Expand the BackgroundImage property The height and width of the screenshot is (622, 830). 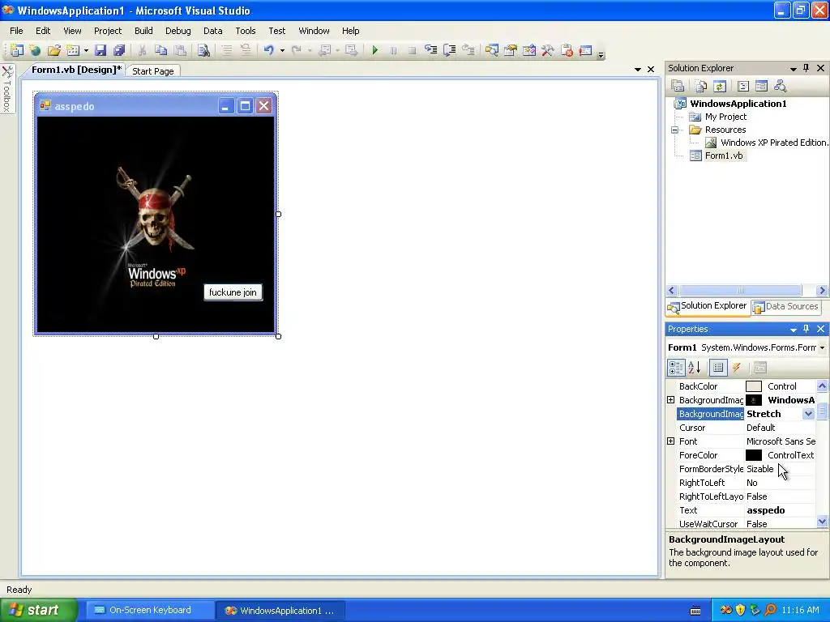point(670,400)
